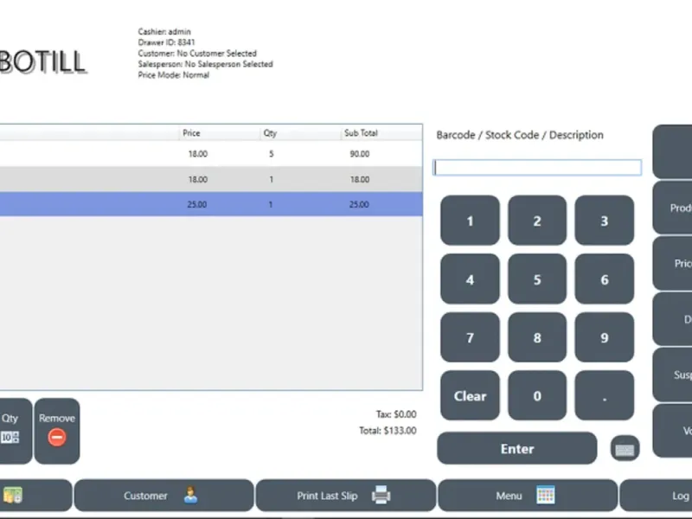692x519 pixels.
Task: Click Salesperson: No Salesperson Selected text
Action: [205, 64]
